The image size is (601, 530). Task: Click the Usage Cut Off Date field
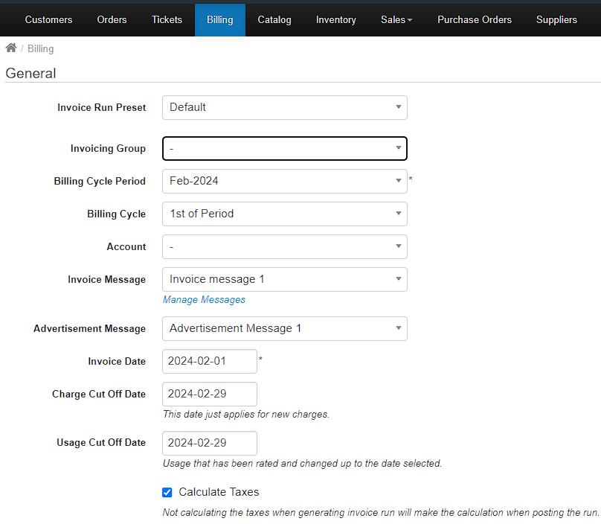coord(210,443)
